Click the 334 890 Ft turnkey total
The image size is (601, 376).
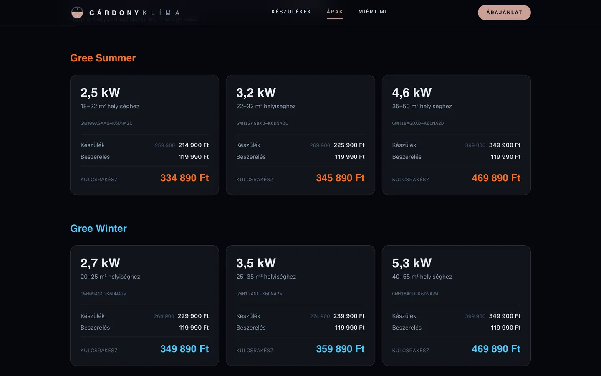click(x=184, y=178)
